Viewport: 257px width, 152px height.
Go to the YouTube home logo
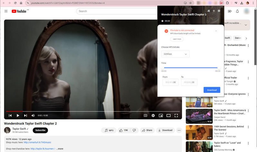[x=19, y=11]
